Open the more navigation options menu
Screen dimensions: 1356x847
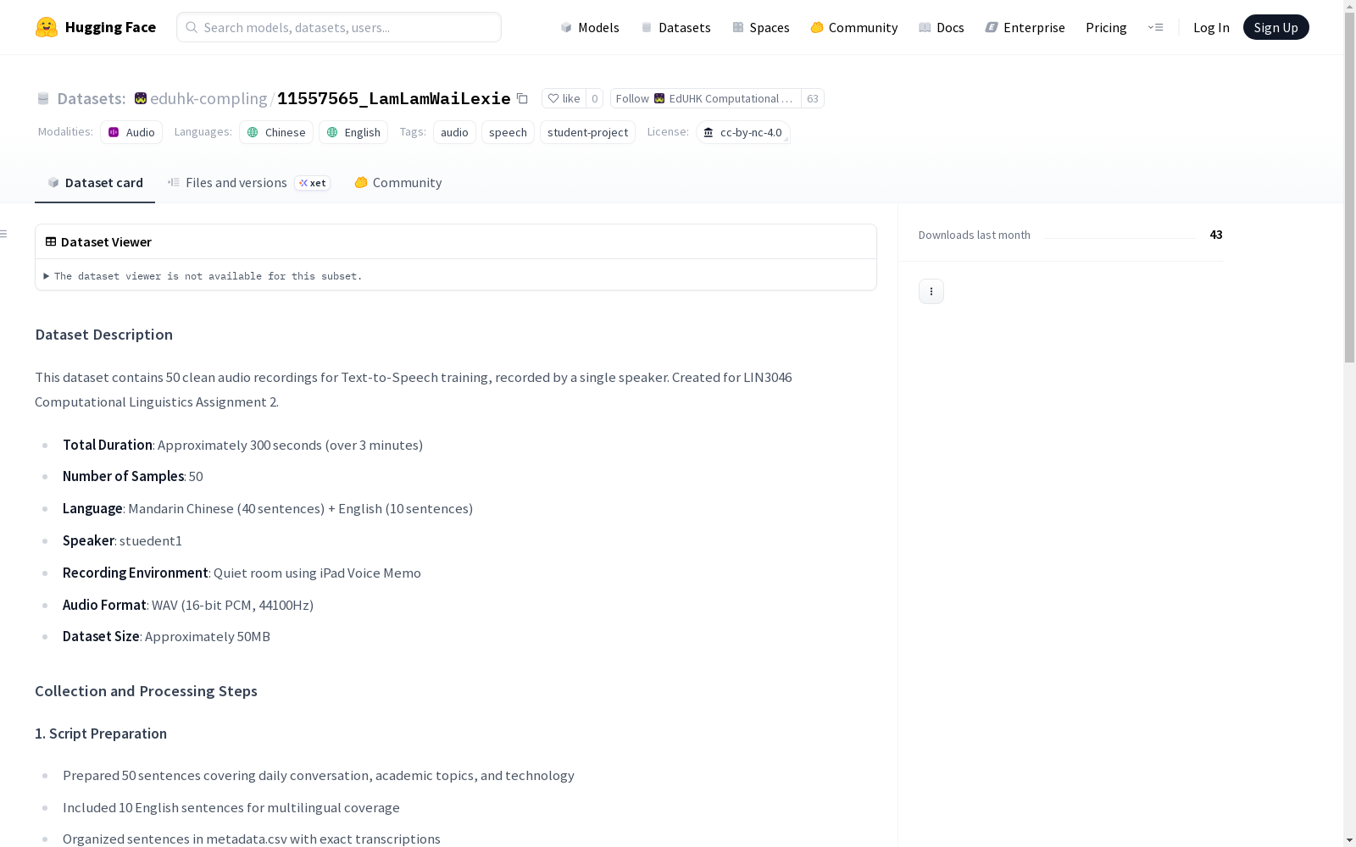(x=1155, y=27)
